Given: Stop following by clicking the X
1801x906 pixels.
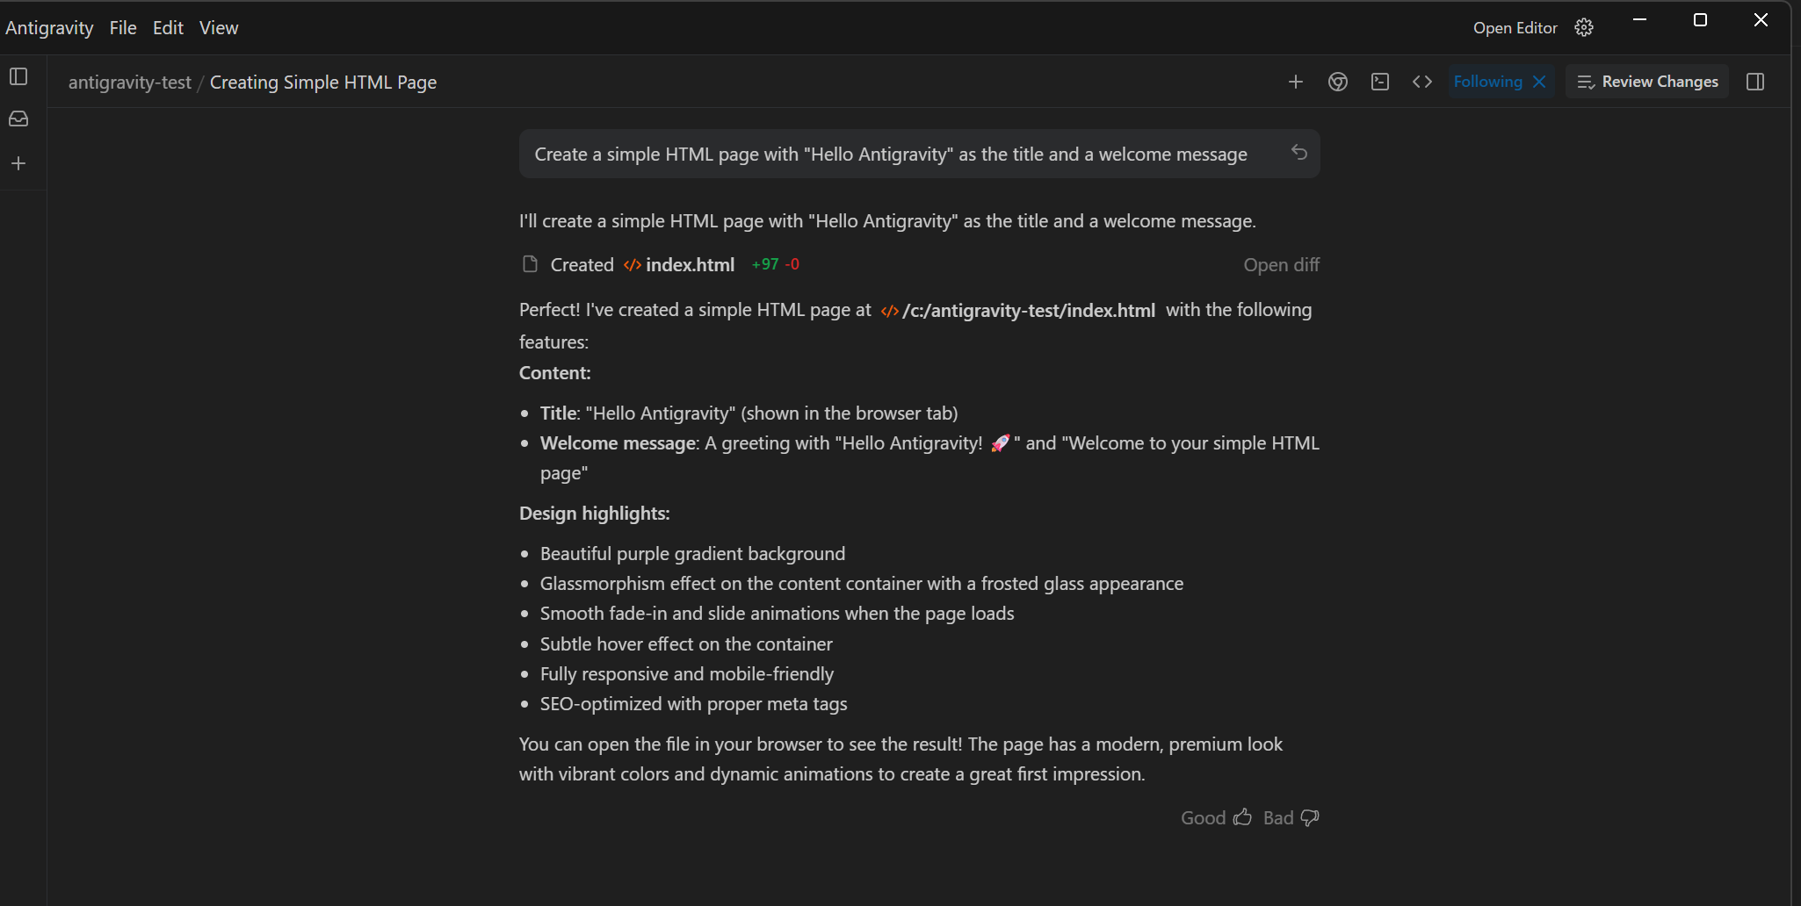Looking at the screenshot, I should 1539,82.
